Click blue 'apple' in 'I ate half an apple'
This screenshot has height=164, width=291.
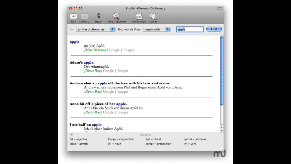coord(97,125)
